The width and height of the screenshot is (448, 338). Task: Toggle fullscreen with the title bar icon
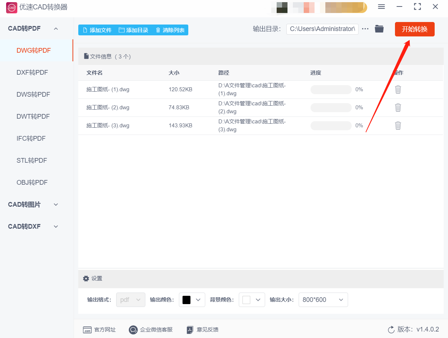pyautogui.click(x=417, y=7)
